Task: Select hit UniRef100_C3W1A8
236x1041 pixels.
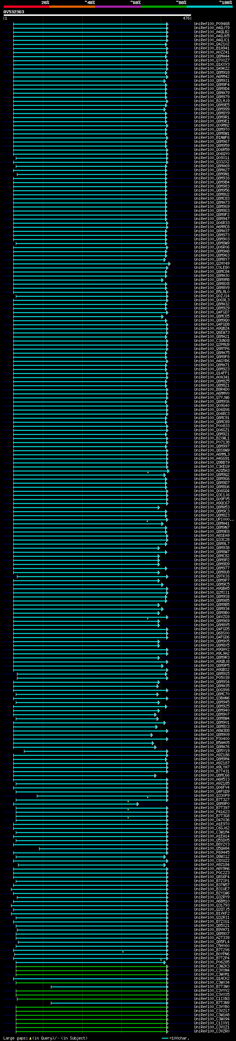Action: 212,1015
